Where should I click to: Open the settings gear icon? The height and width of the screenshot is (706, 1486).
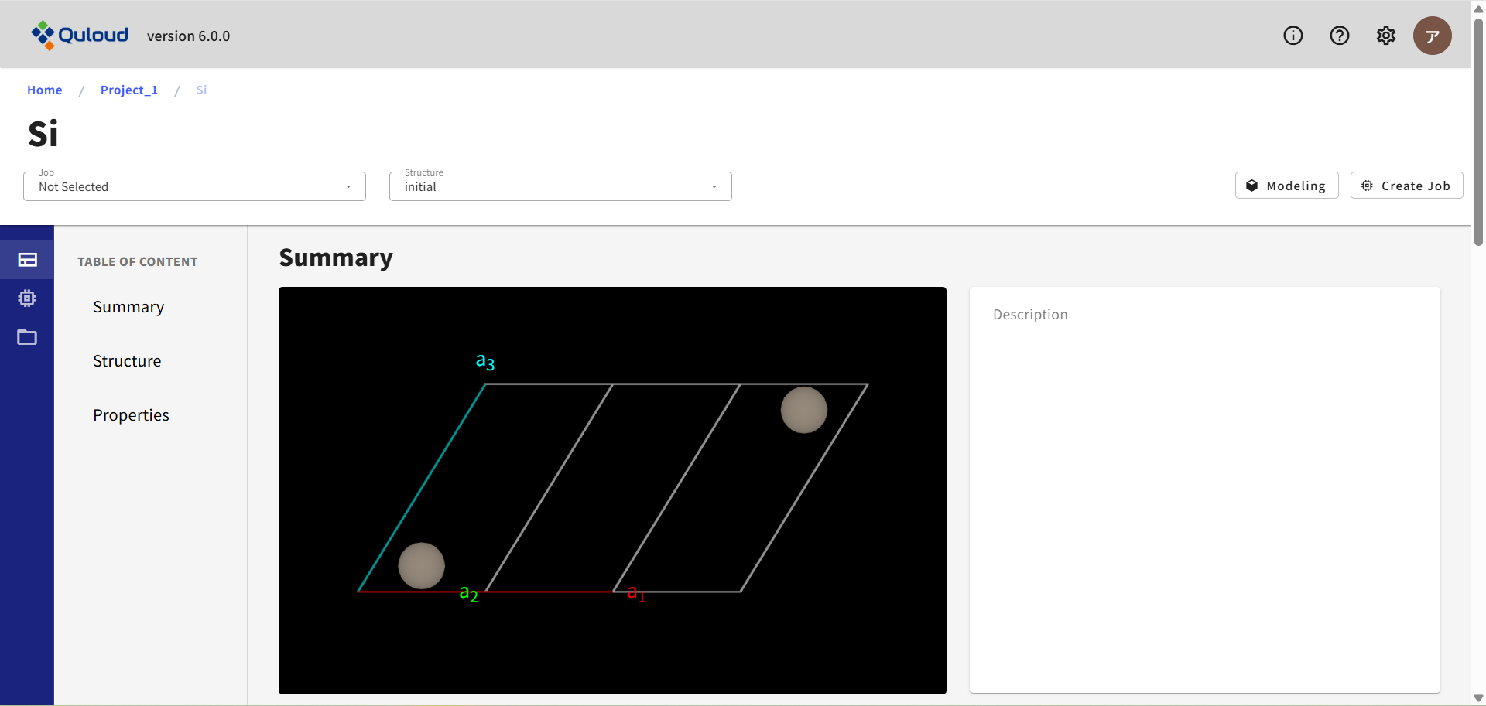click(1385, 36)
